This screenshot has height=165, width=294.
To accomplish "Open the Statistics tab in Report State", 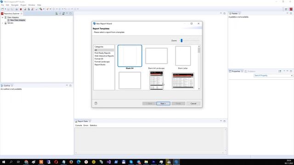I will tap(93, 125).
